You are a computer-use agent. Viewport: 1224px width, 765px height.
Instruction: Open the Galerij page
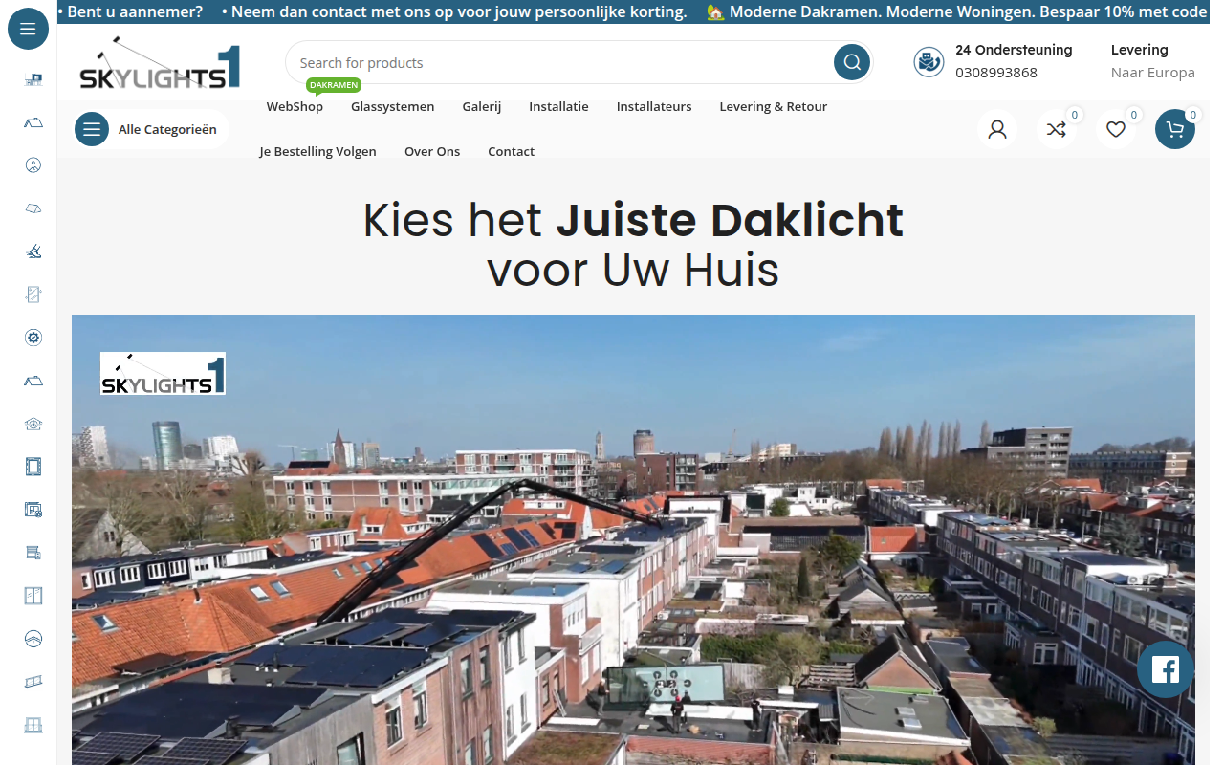pos(482,106)
